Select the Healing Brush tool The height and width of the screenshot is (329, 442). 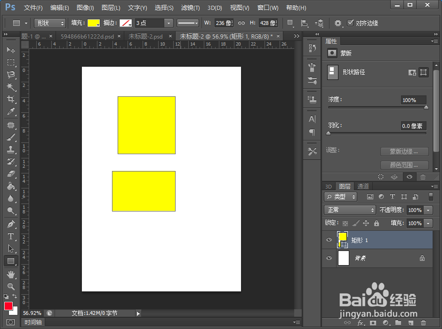(x=11, y=125)
